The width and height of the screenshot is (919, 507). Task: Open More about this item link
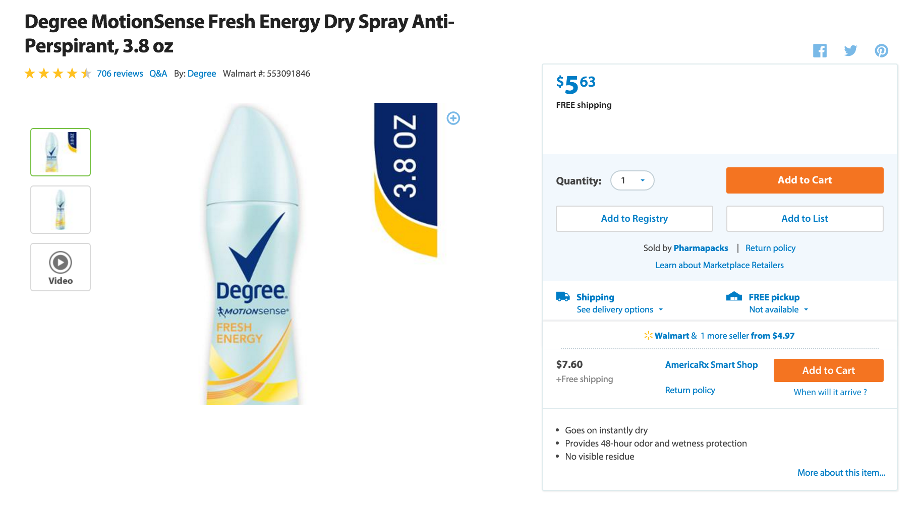(841, 473)
